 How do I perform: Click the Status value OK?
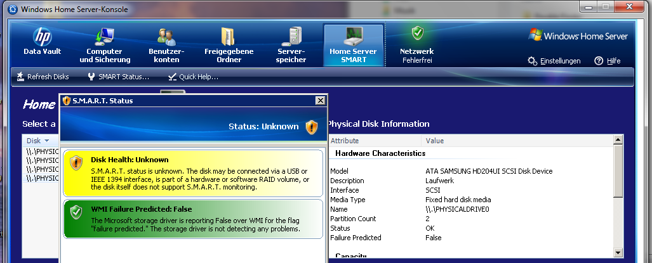(430, 228)
